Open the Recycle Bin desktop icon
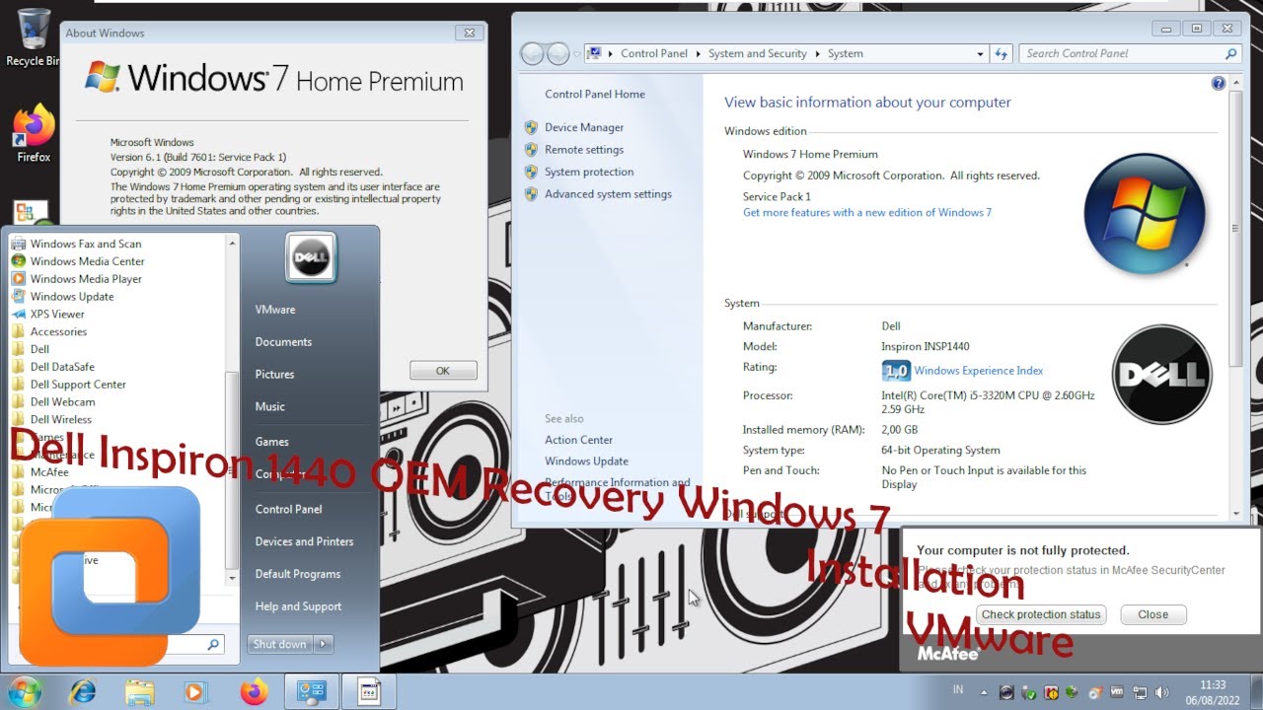The width and height of the screenshot is (1263, 710). tap(34, 39)
